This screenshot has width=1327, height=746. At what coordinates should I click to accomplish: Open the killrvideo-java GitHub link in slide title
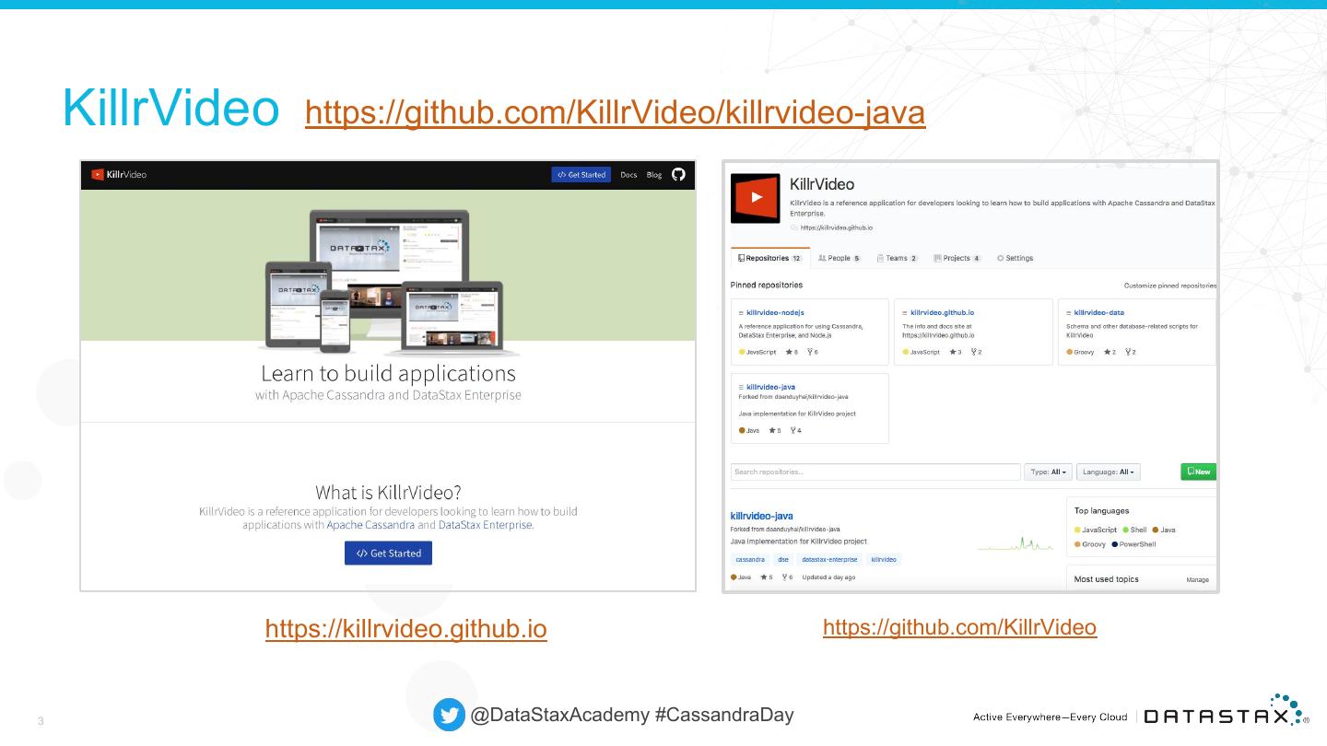coord(615,112)
